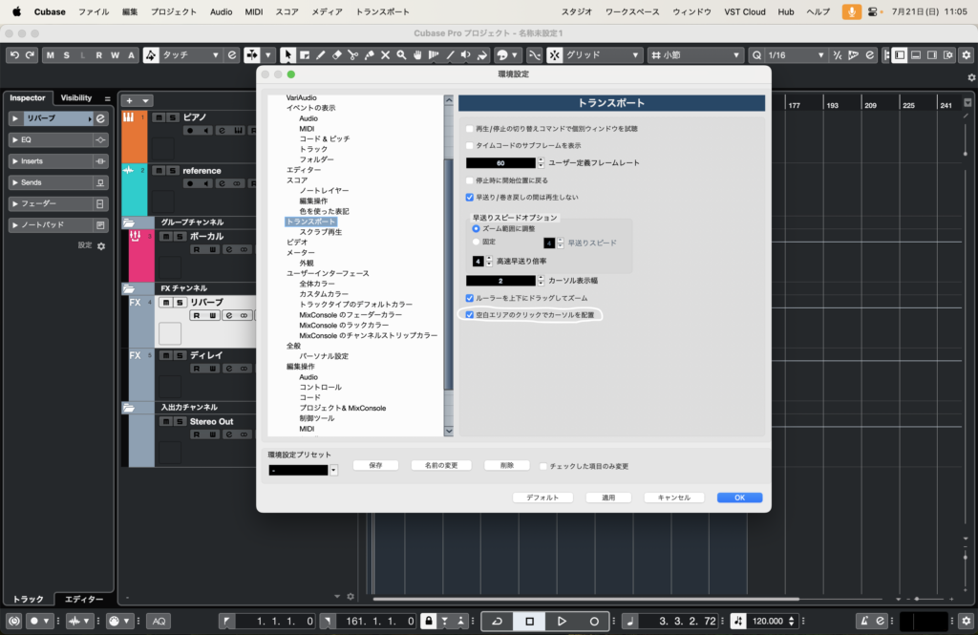Select the Object Selection arrow tool
Viewport: 978px width, 635px height.
pos(288,55)
